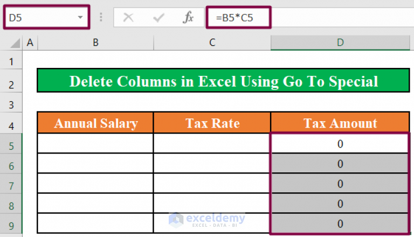Click the Name Box showing D5

pos(47,17)
